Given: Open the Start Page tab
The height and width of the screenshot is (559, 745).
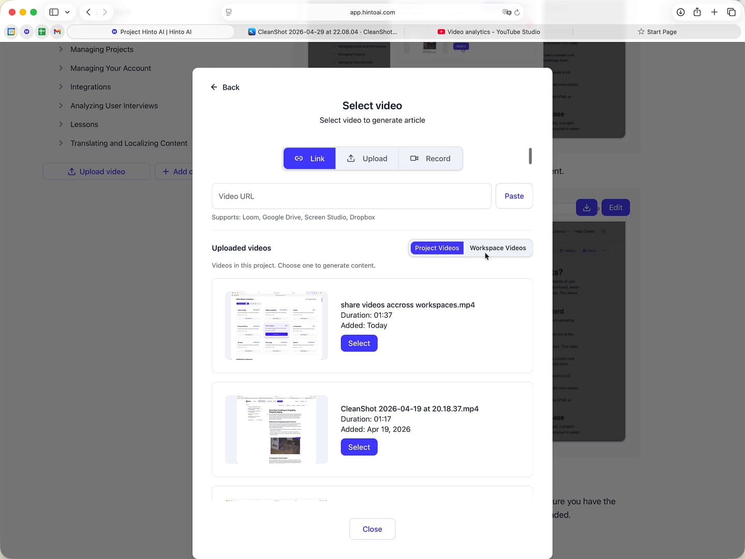Looking at the screenshot, I should (657, 32).
